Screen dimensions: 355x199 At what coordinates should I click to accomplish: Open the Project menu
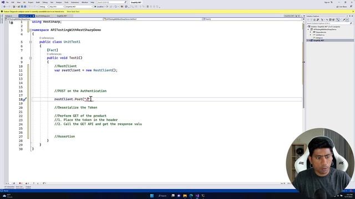pyautogui.click(x=31, y=2)
